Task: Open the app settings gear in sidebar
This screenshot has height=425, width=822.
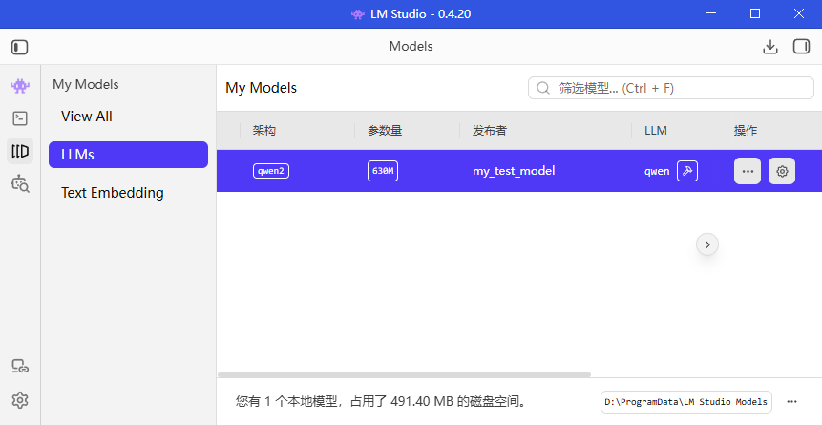Action: tap(20, 400)
